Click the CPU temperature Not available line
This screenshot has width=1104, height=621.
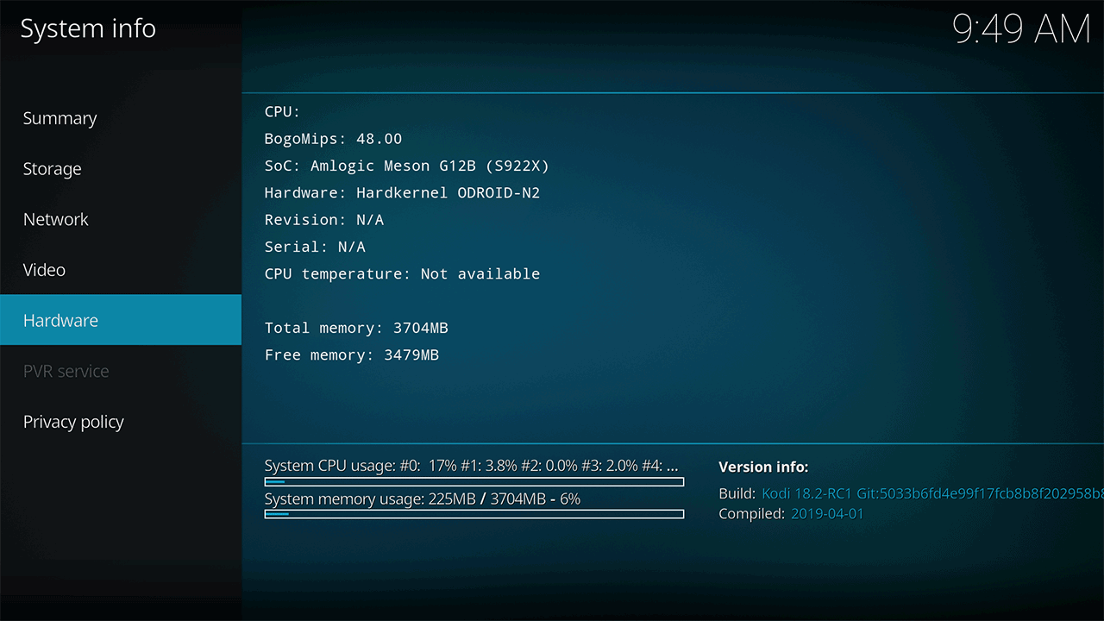[x=402, y=273]
